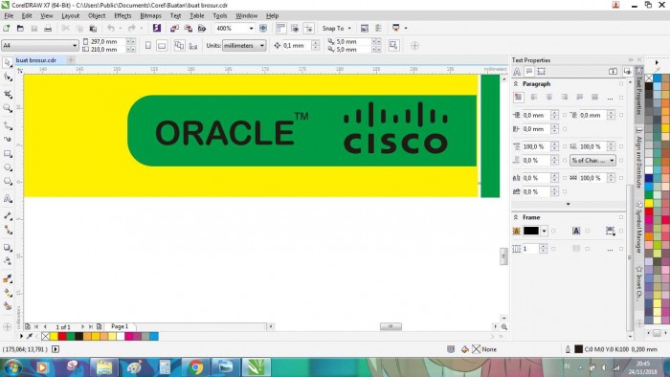Image resolution: width=670 pixels, height=377 pixels.
Task: Open paragraph alignment more options ellipsis
Action: click(x=610, y=98)
